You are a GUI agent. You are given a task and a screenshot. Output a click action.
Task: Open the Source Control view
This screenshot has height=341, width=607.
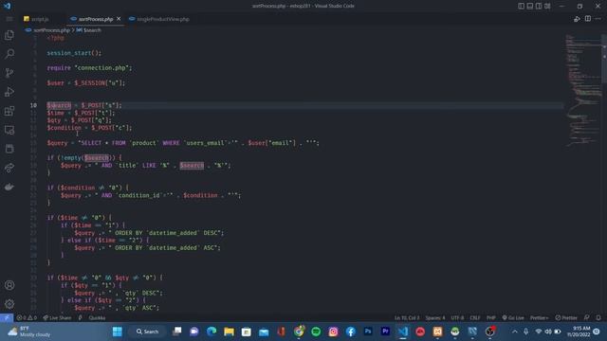pyautogui.click(x=9, y=73)
